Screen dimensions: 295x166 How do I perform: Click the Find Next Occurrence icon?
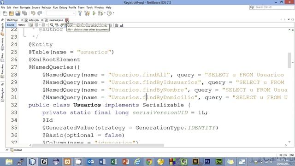[x=61, y=25]
